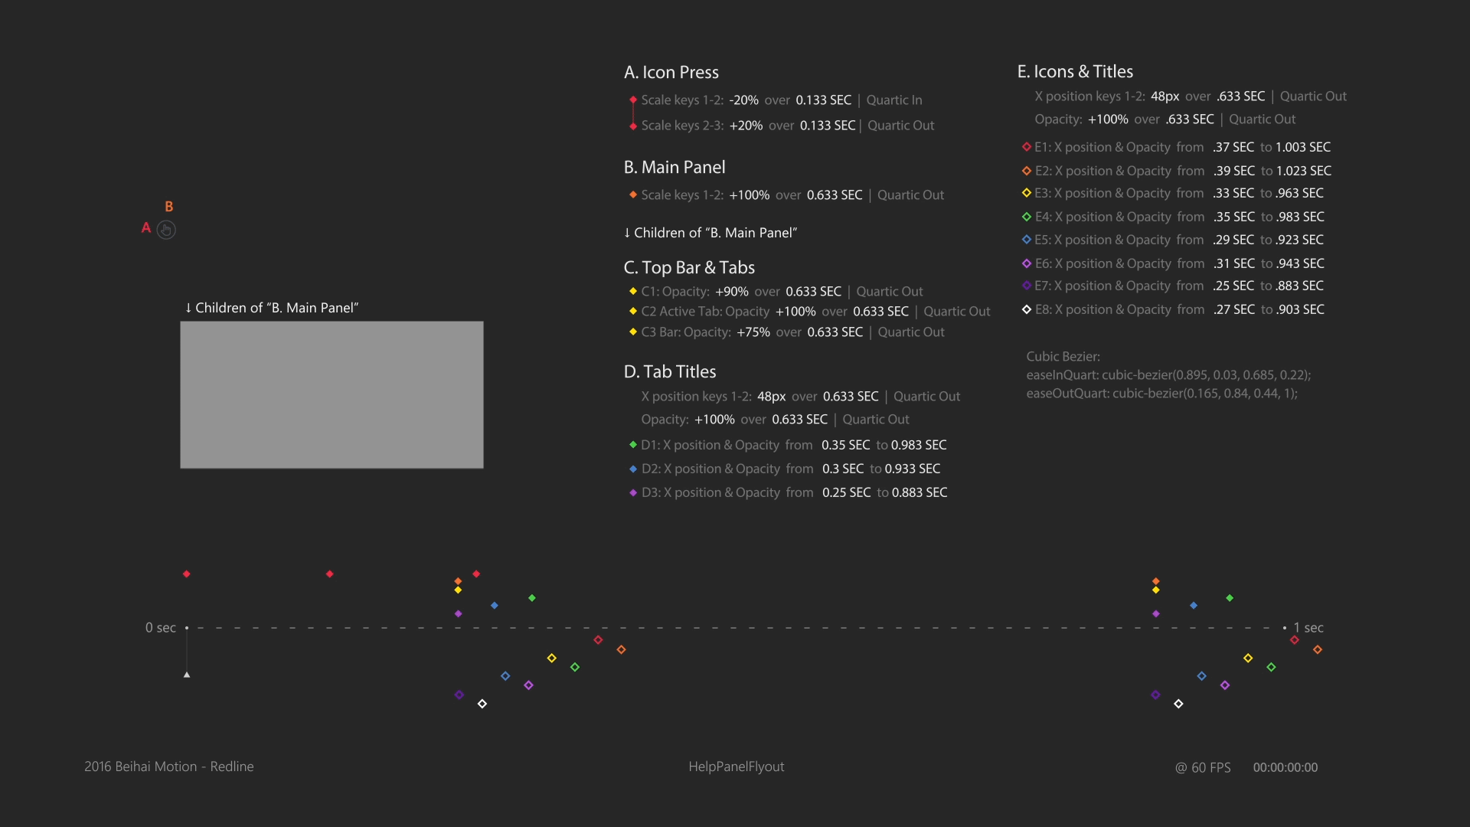Viewport: 1470px width, 827px height.
Task: Select the green diamond beside D1 row
Action: [x=633, y=445]
